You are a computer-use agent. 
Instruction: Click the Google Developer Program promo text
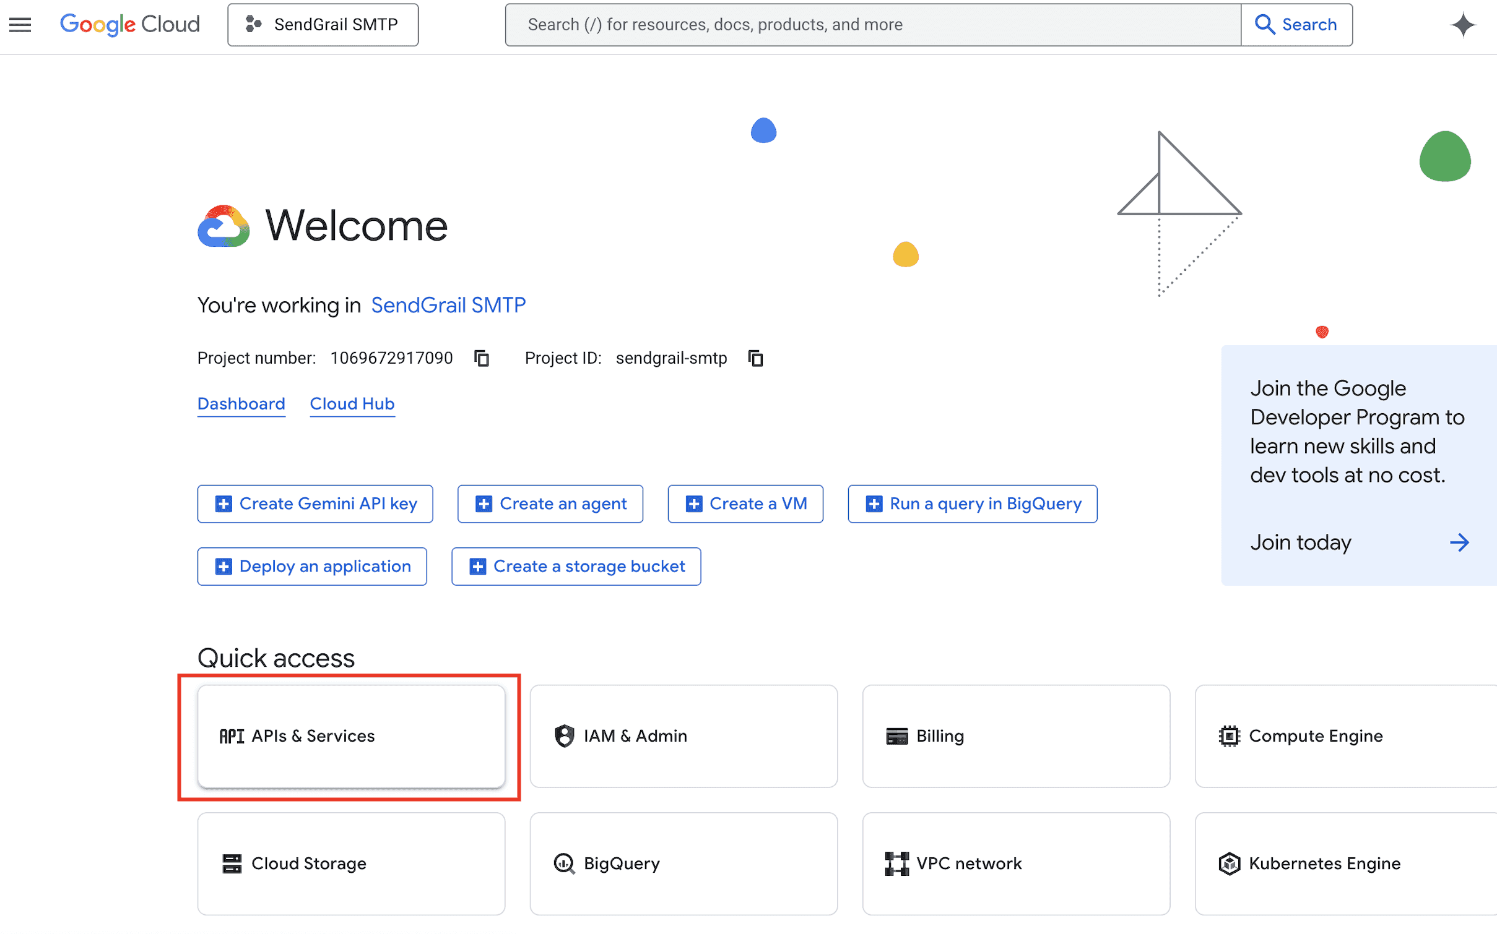click(1357, 432)
